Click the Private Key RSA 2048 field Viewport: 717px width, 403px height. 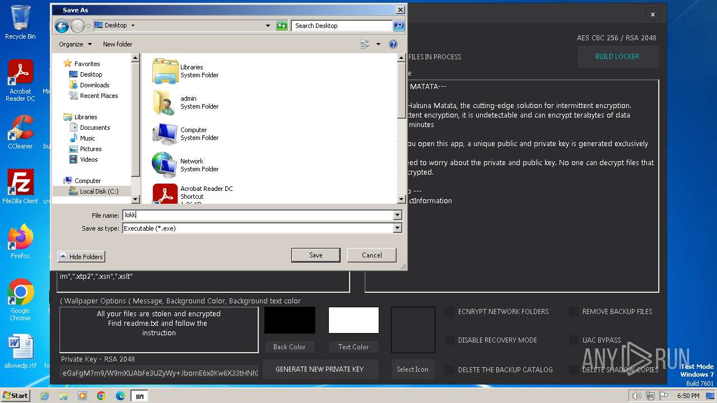coord(159,372)
